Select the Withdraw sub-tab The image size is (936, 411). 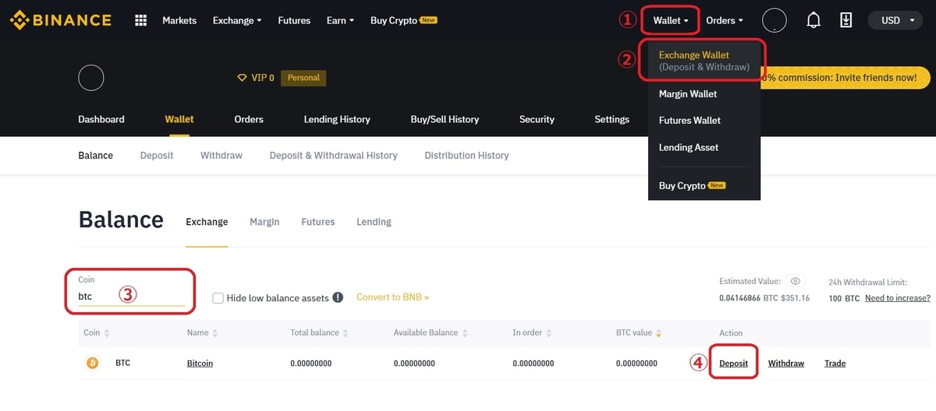[x=222, y=156]
